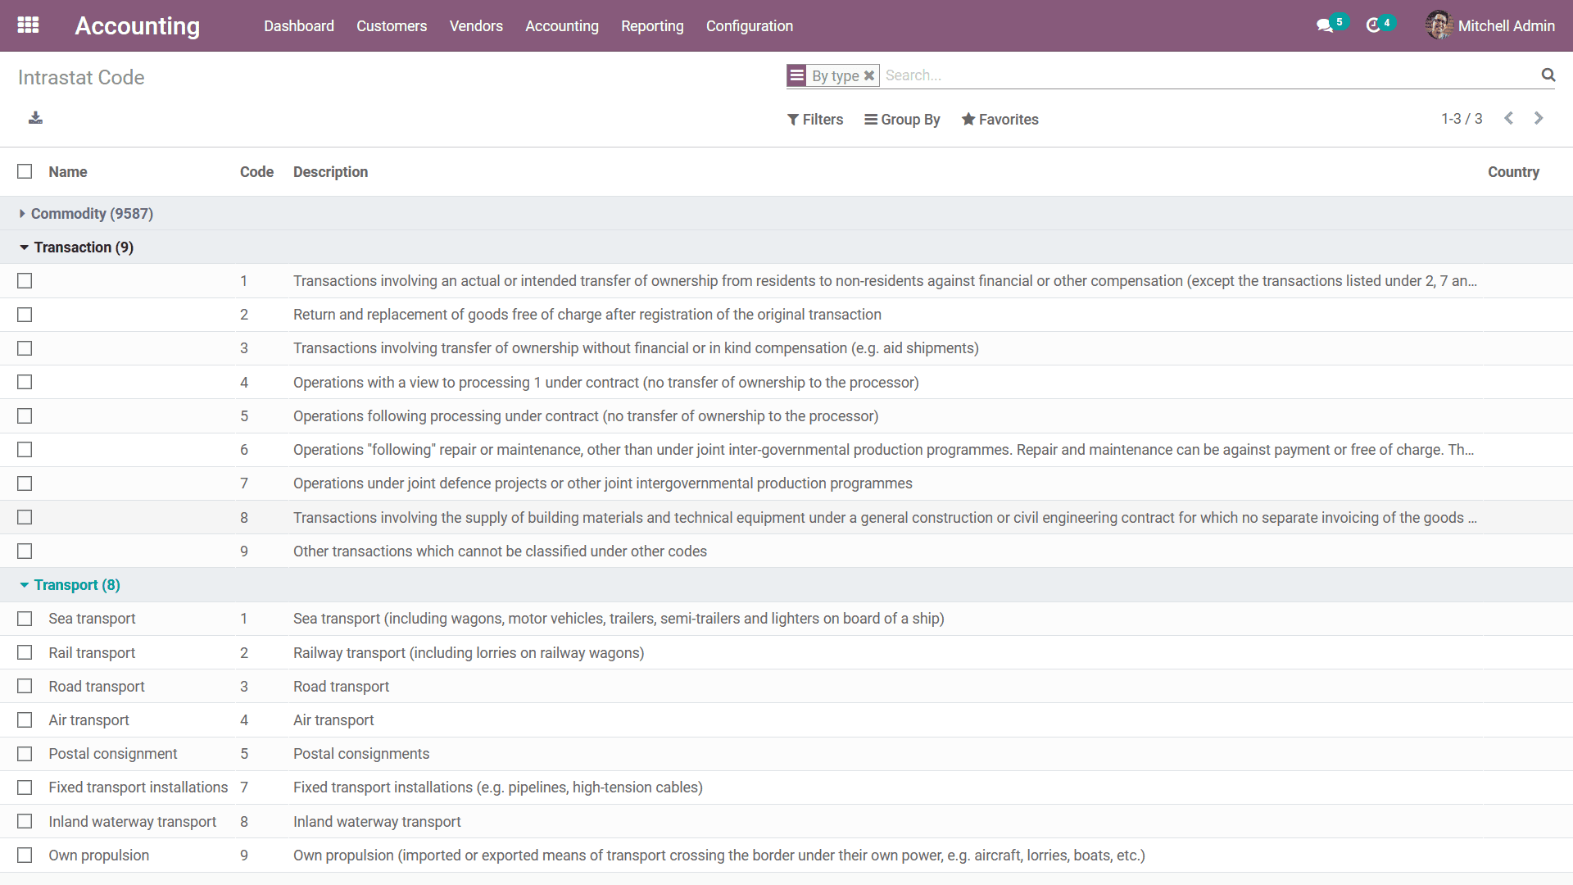Sort by the Code column header
The height and width of the screenshot is (885, 1573).
[256, 172]
